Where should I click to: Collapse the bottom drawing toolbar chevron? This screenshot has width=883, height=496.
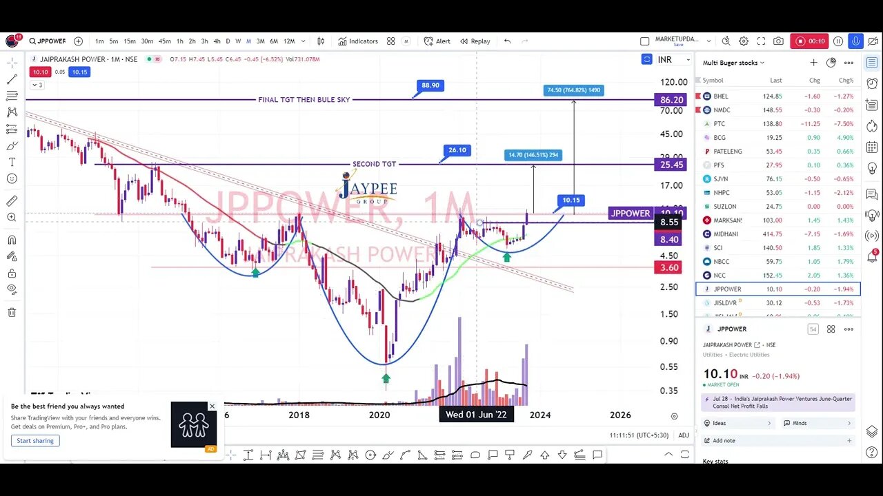coord(668,455)
